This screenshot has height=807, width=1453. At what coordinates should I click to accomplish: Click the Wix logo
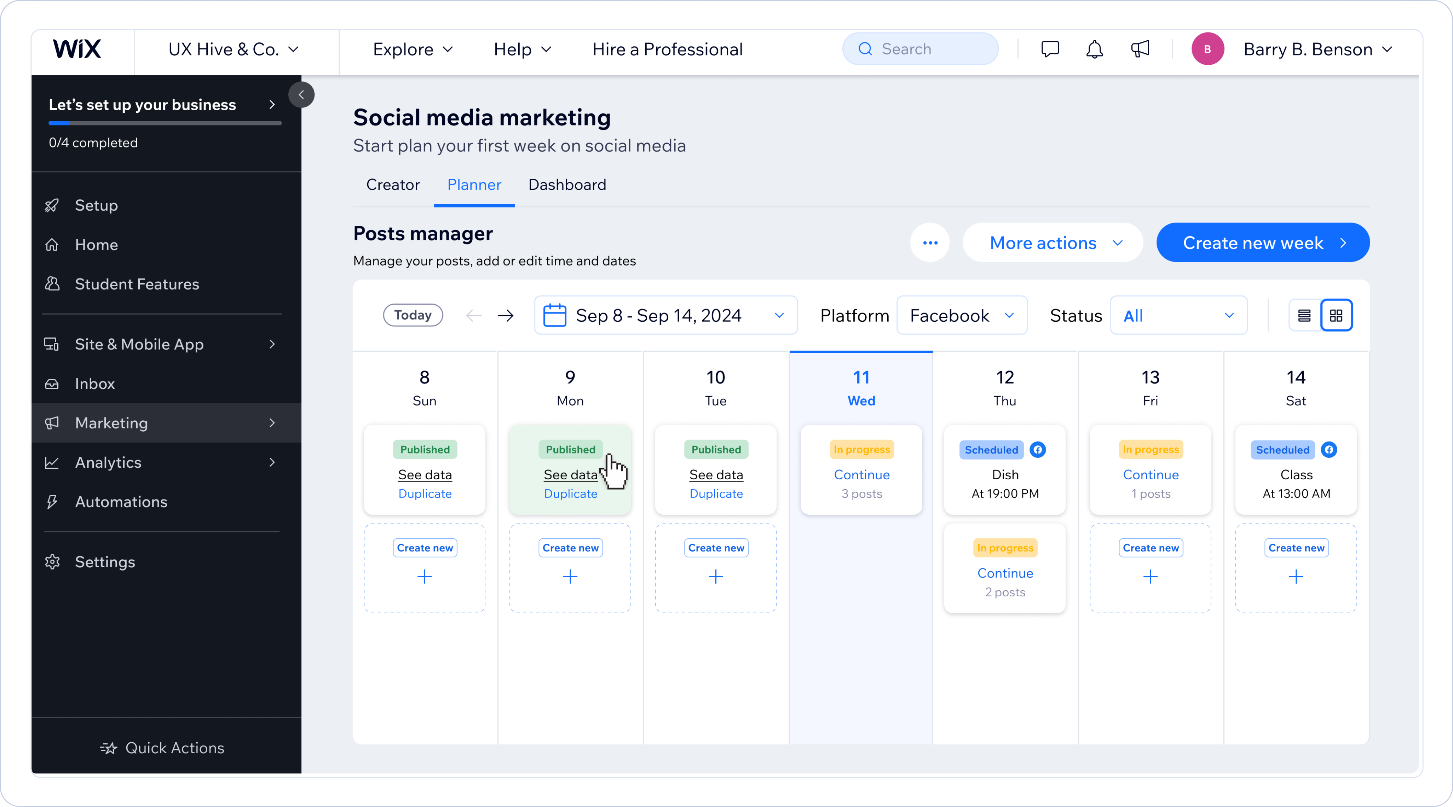tap(77, 49)
